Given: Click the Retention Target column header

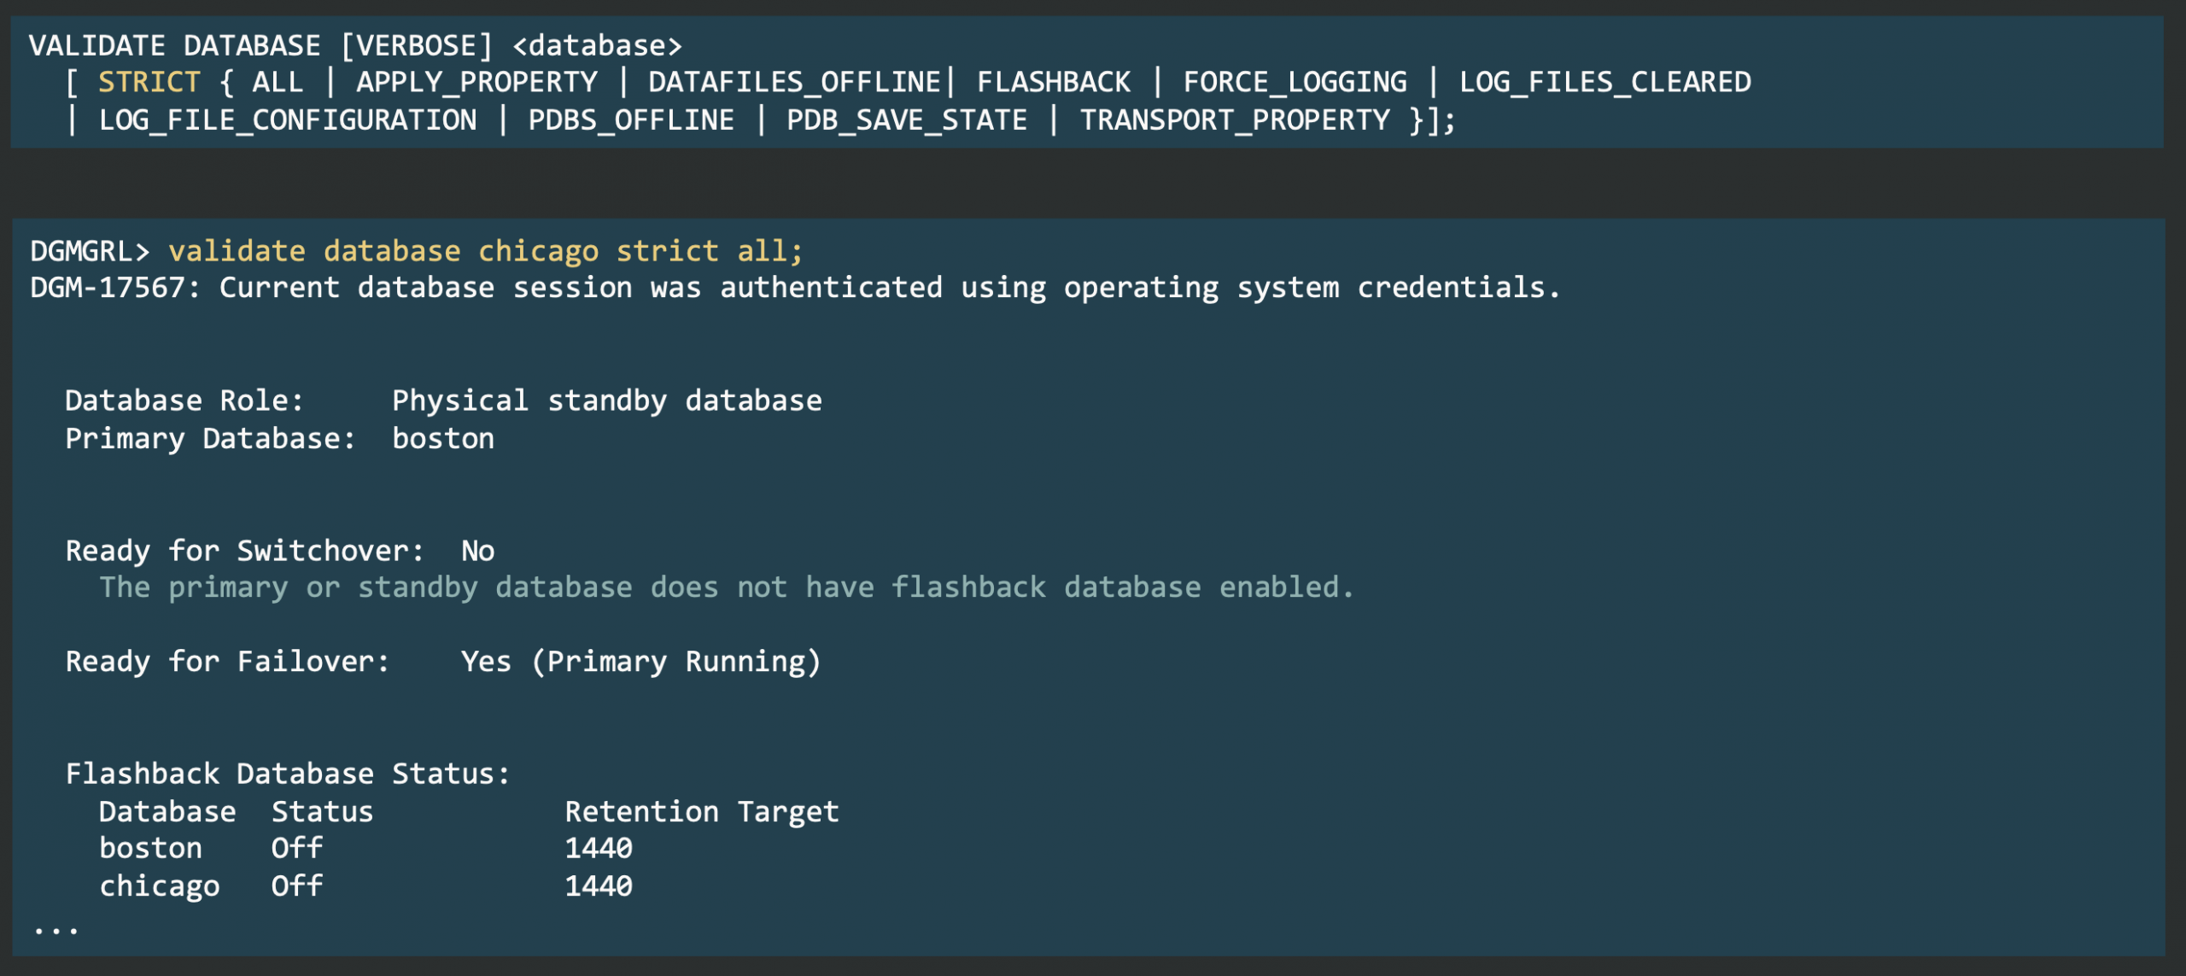Looking at the screenshot, I should coord(701,811).
